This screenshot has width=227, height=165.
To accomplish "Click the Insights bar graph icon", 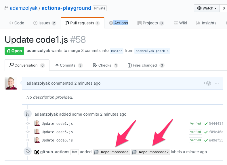I will pos(198,23).
